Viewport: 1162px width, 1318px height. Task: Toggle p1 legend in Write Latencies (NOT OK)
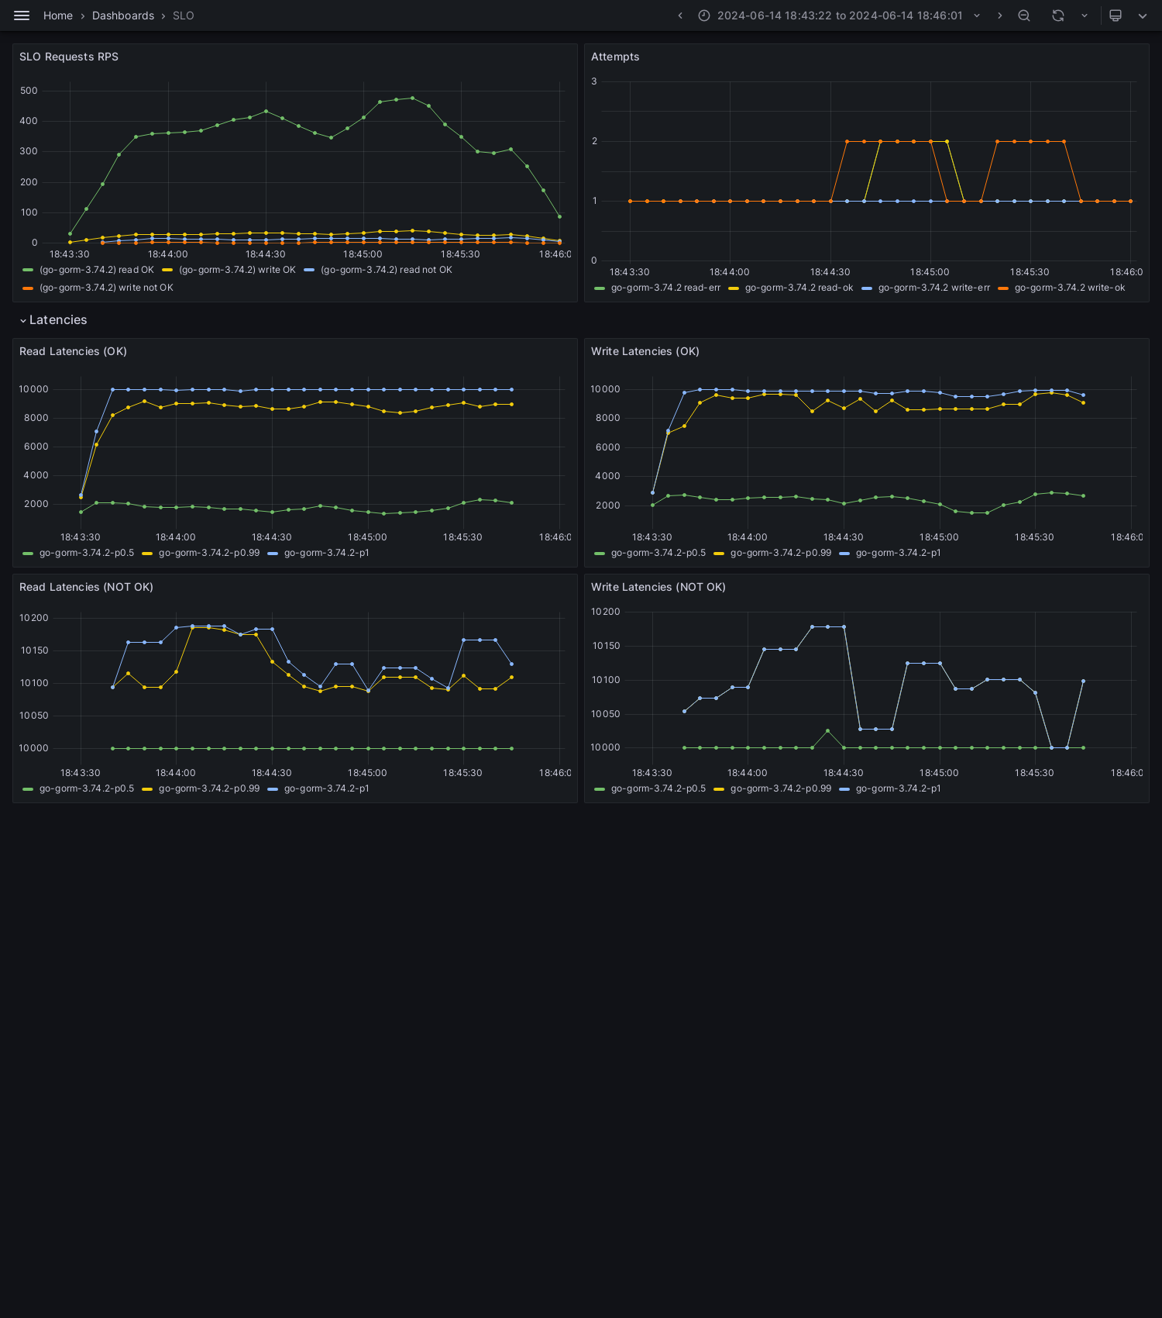pyautogui.click(x=899, y=788)
